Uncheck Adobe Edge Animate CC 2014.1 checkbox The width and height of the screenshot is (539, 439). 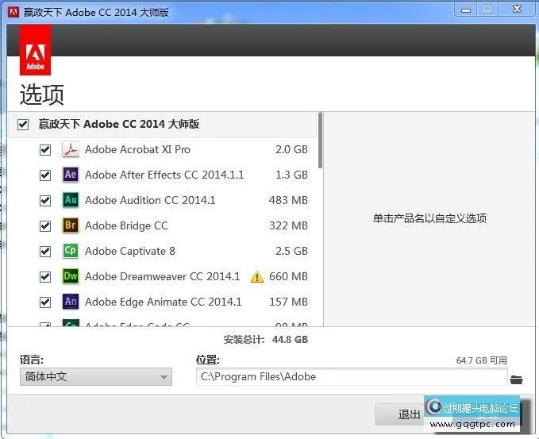[45, 302]
